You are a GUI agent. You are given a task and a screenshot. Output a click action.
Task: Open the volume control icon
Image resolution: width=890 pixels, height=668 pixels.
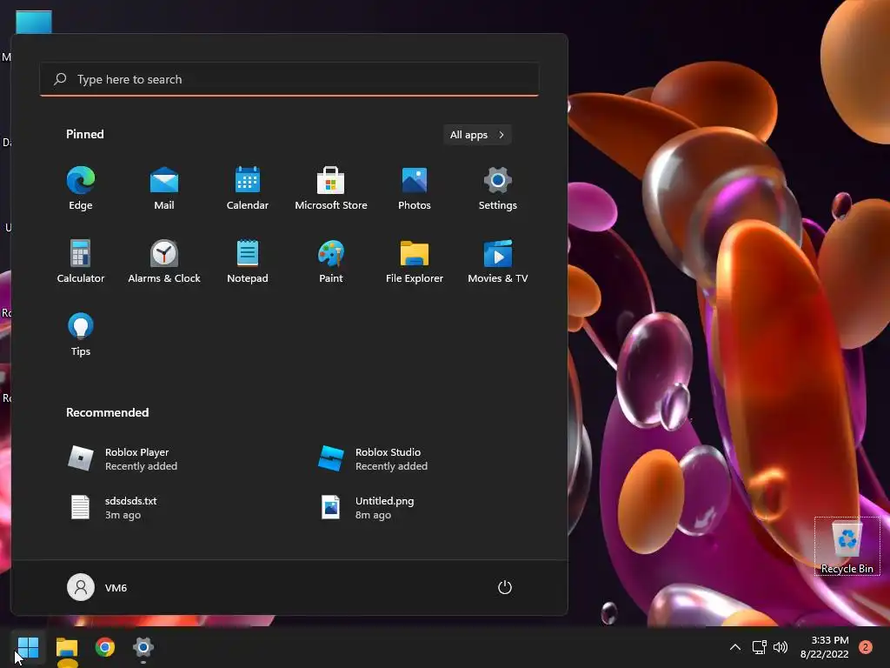click(x=780, y=647)
